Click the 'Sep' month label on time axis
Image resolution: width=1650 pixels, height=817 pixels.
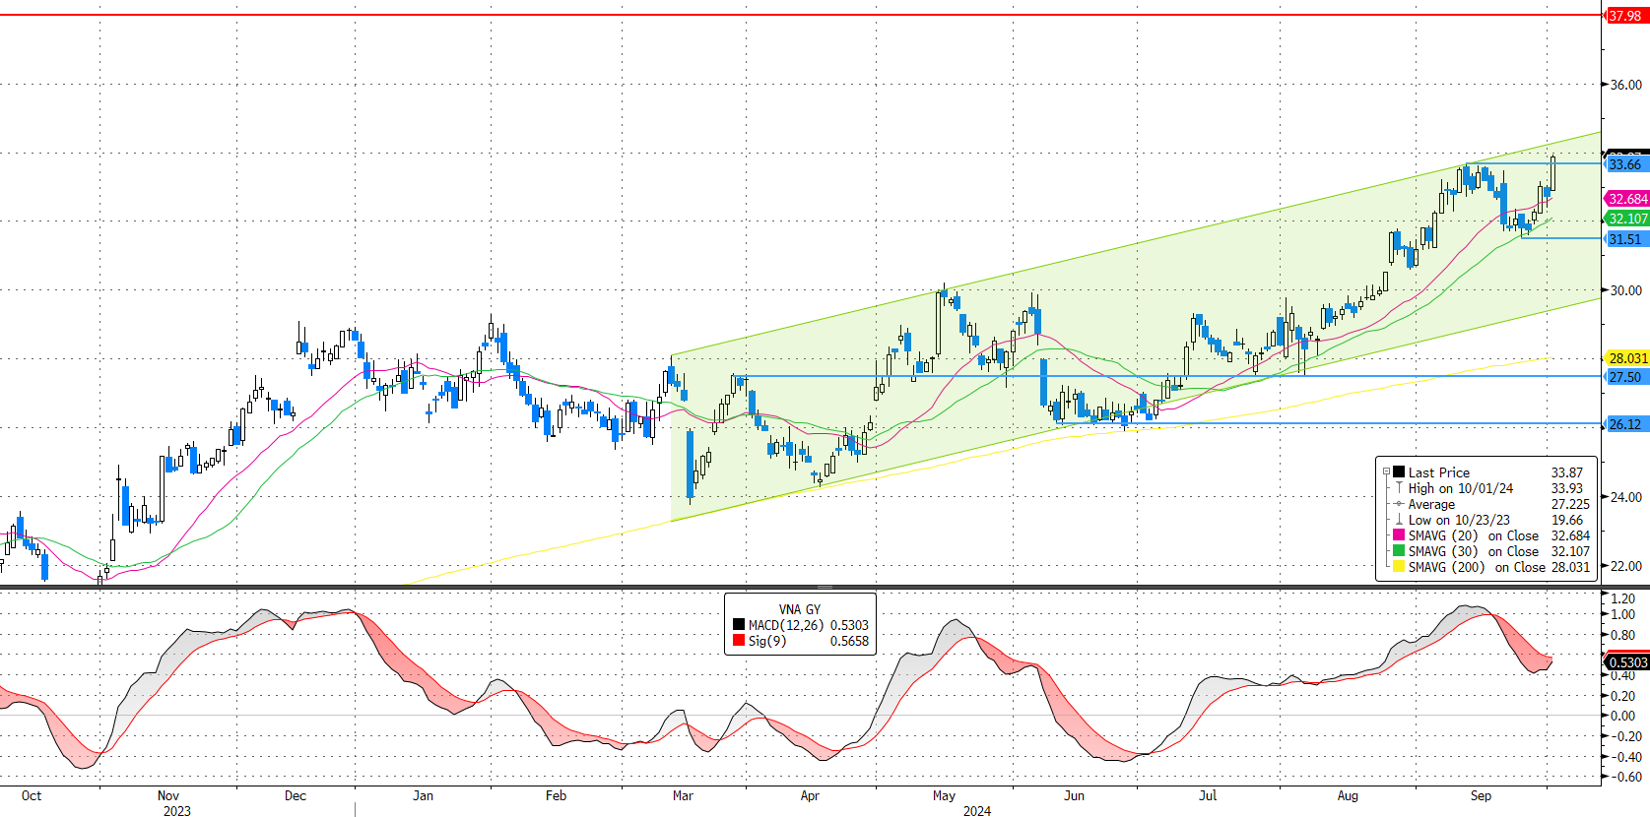coord(1481,795)
